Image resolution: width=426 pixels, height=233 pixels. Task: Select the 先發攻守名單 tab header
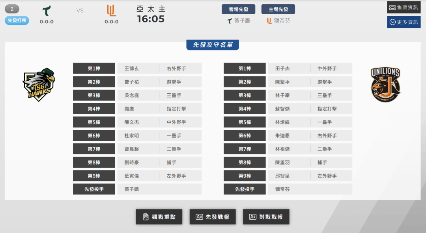[213, 45]
